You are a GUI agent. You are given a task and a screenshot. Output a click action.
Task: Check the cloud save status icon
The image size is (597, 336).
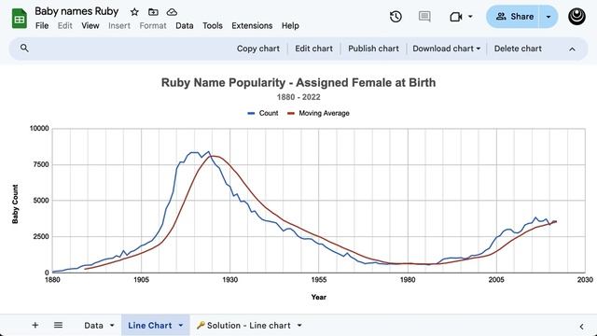pyautogui.click(x=172, y=12)
